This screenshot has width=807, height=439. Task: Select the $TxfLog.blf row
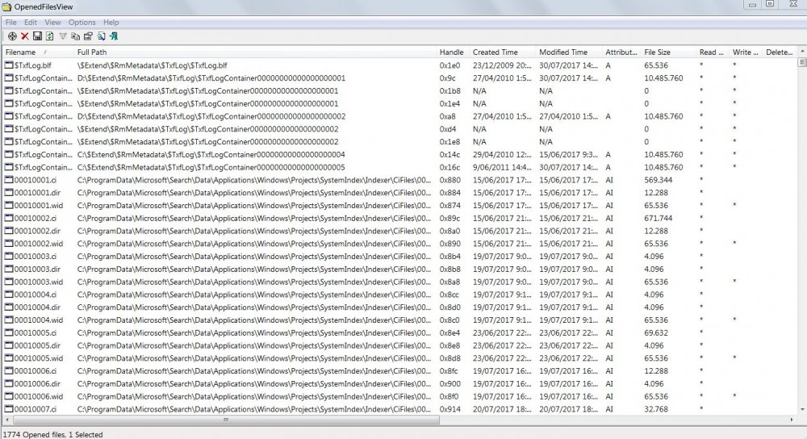click(399, 65)
